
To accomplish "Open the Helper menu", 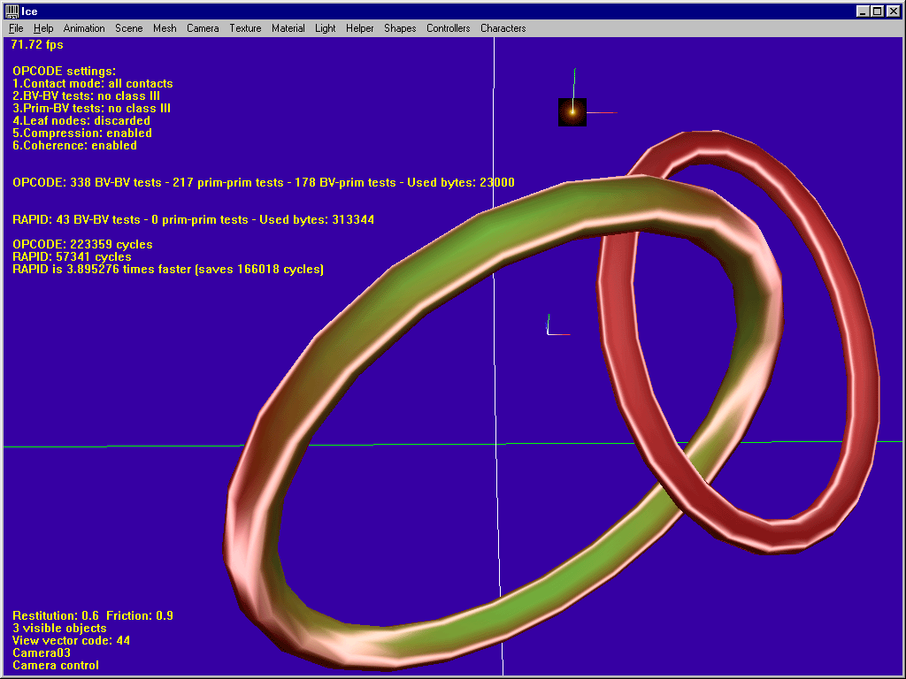I will click(360, 28).
